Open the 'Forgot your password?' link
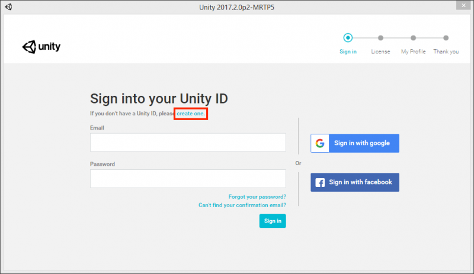Screen dimensions: 474x274 pyautogui.click(x=257, y=196)
